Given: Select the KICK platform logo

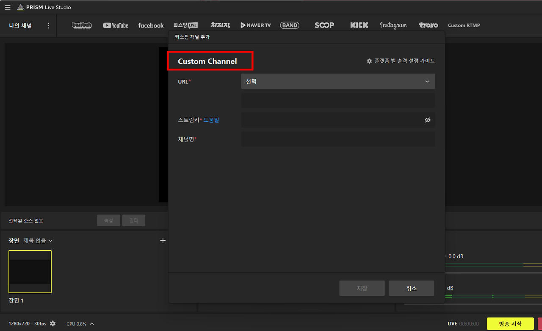Looking at the screenshot, I should [359, 25].
